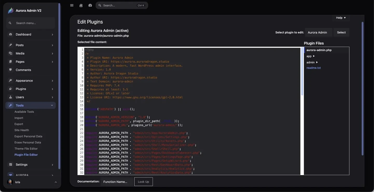The image size is (374, 192).
Task: Click the Look Up button
Action: coord(144,182)
